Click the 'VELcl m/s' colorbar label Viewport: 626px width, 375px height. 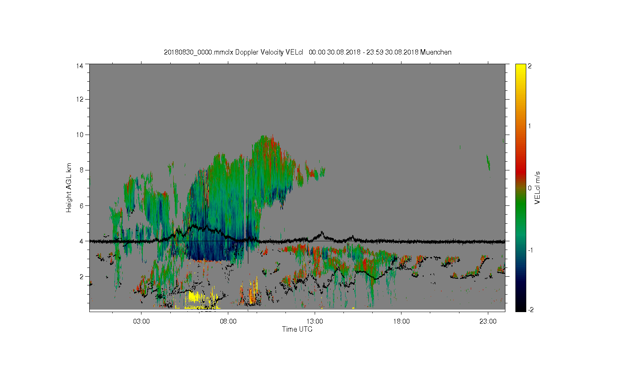(538, 187)
